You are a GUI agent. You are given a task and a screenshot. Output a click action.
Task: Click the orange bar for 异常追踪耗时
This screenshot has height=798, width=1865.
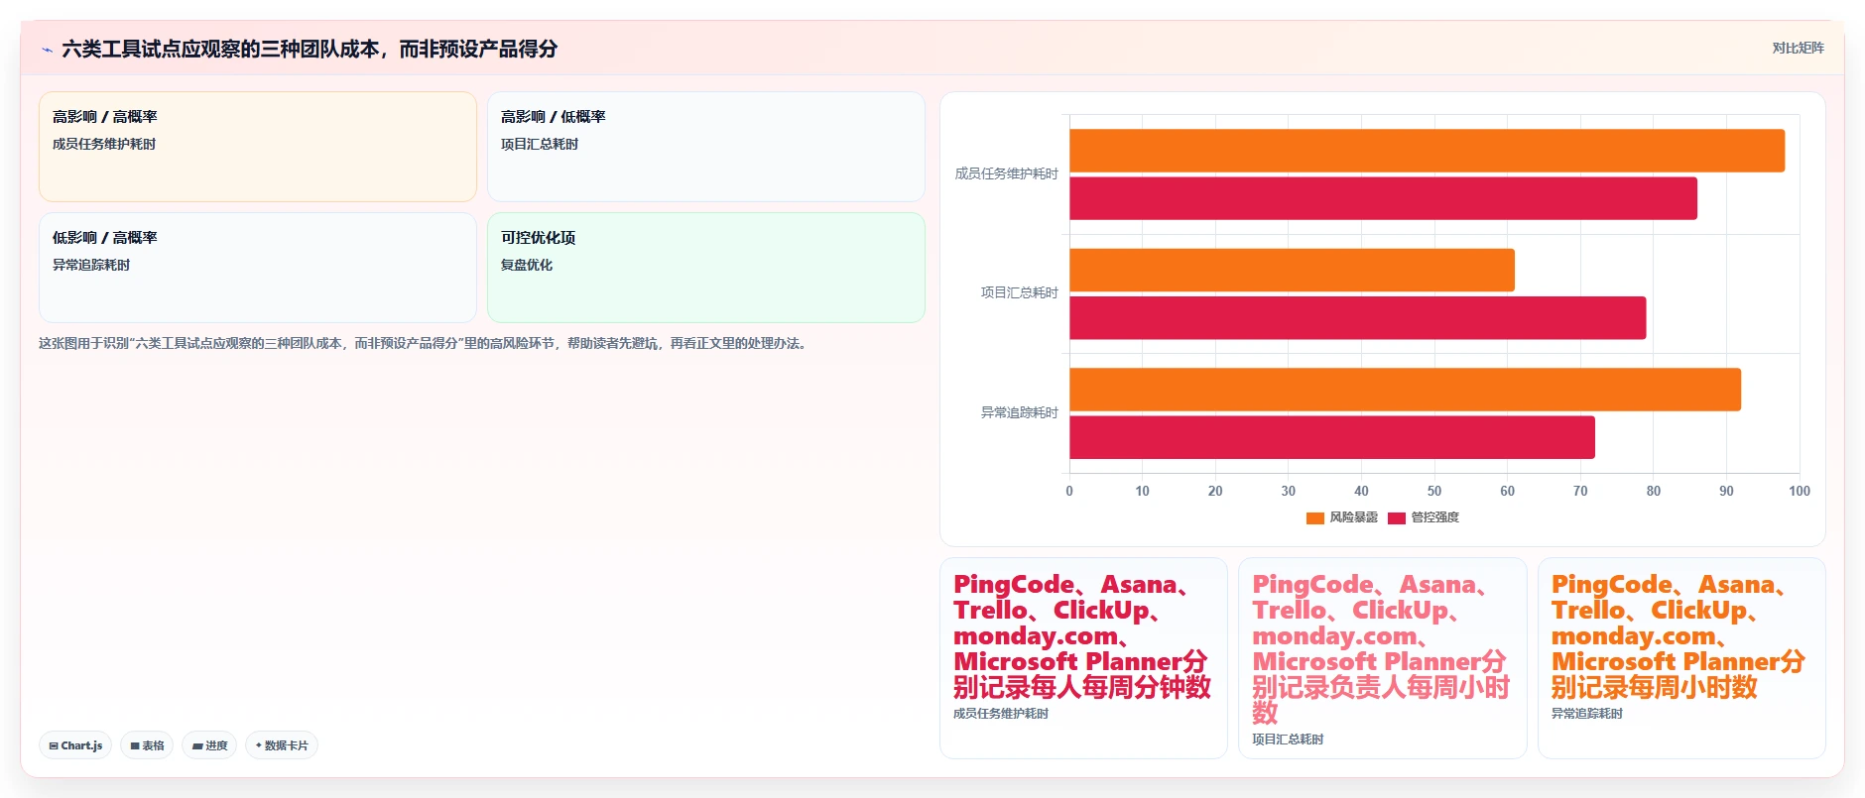tap(1405, 390)
